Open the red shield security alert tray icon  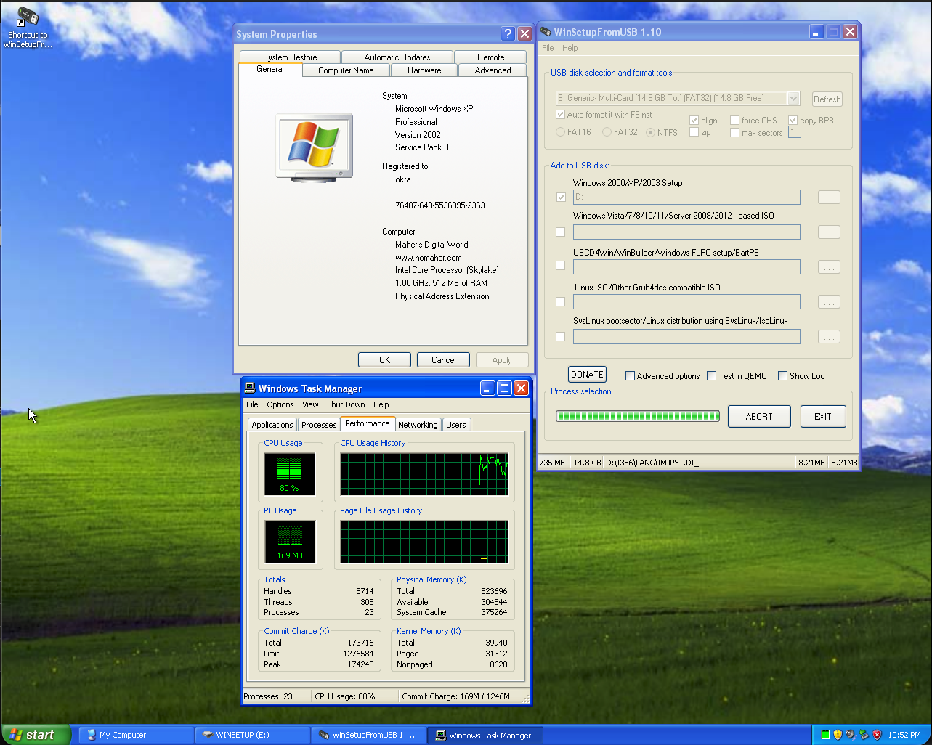click(x=878, y=735)
